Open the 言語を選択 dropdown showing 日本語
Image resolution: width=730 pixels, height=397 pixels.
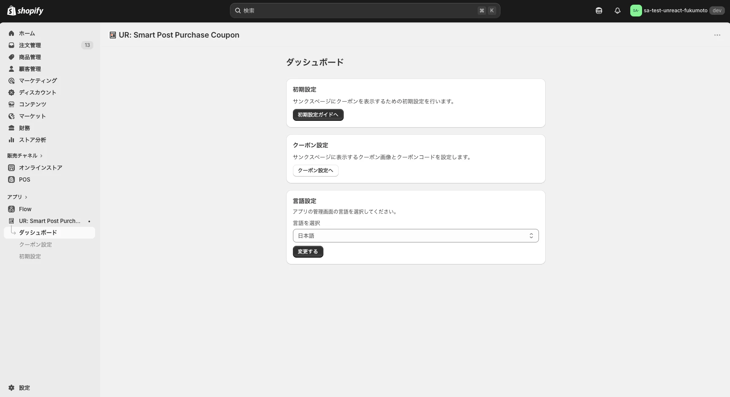coord(416,236)
